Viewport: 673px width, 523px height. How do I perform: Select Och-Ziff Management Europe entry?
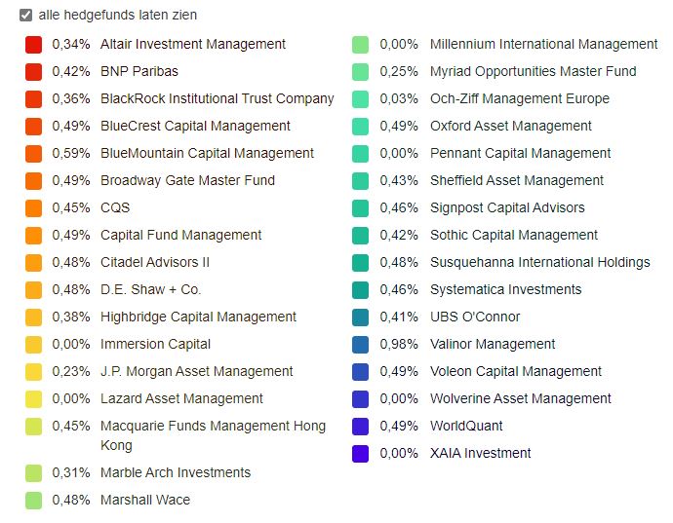tap(519, 98)
